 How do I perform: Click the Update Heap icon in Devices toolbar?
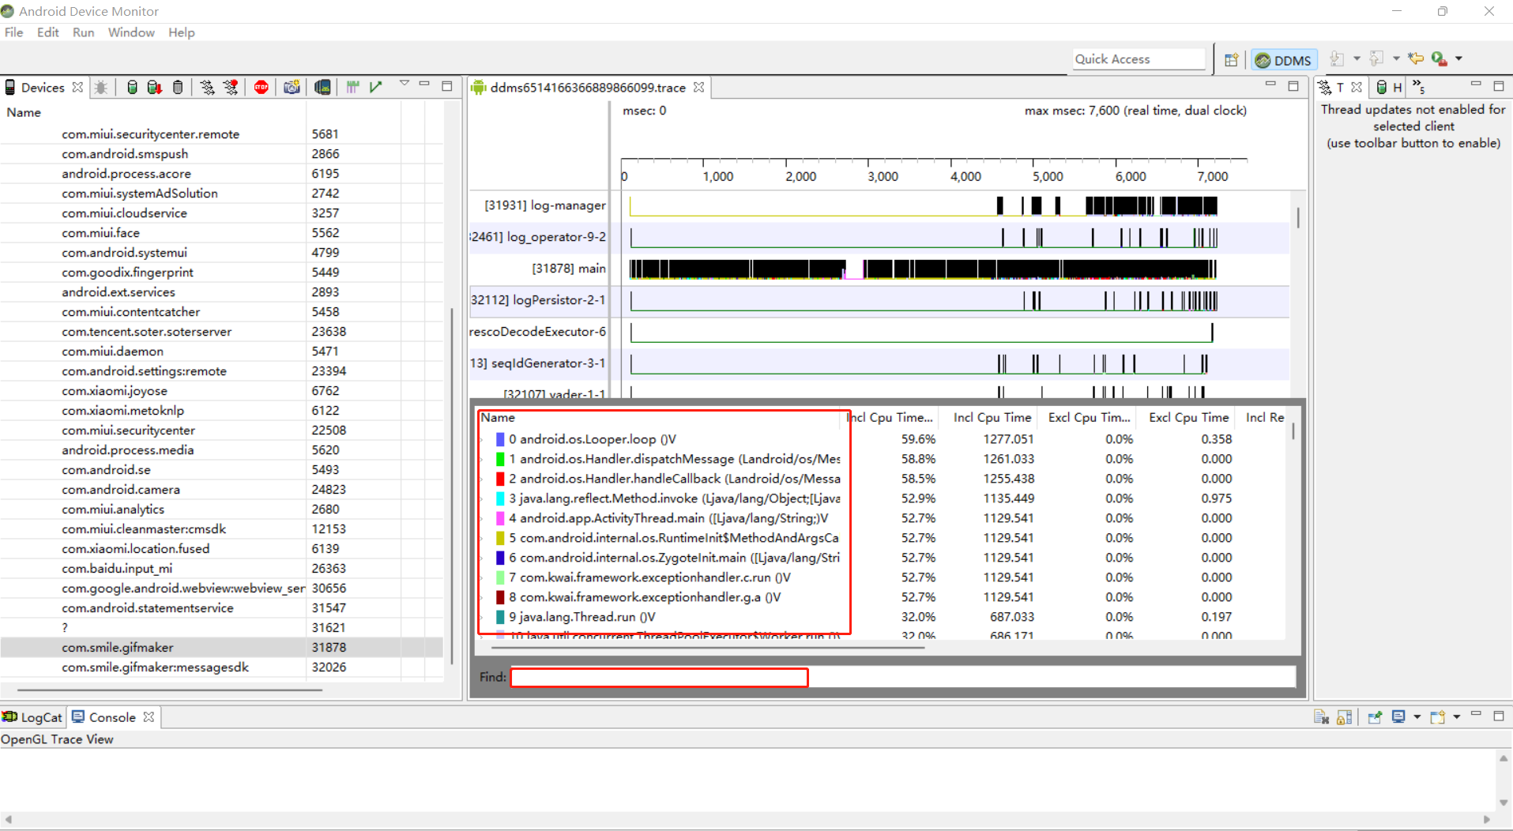pyautogui.click(x=132, y=88)
